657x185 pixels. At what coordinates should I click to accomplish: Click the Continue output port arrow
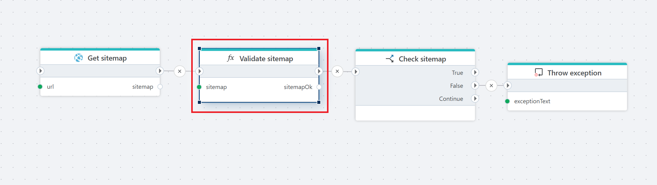point(475,98)
